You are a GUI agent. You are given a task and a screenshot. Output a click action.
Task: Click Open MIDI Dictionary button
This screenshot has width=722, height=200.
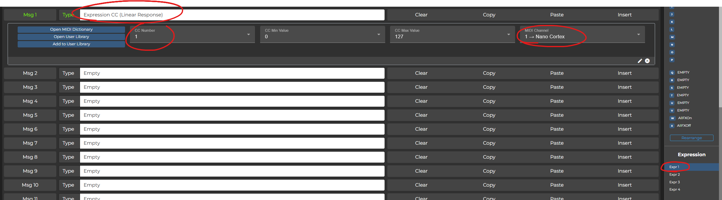(x=71, y=29)
